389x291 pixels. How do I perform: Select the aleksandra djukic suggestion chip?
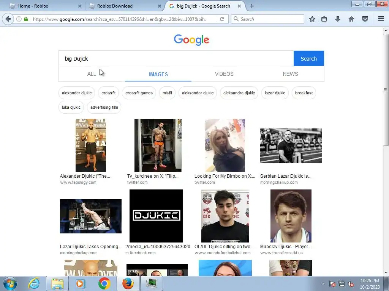tap(239, 93)
